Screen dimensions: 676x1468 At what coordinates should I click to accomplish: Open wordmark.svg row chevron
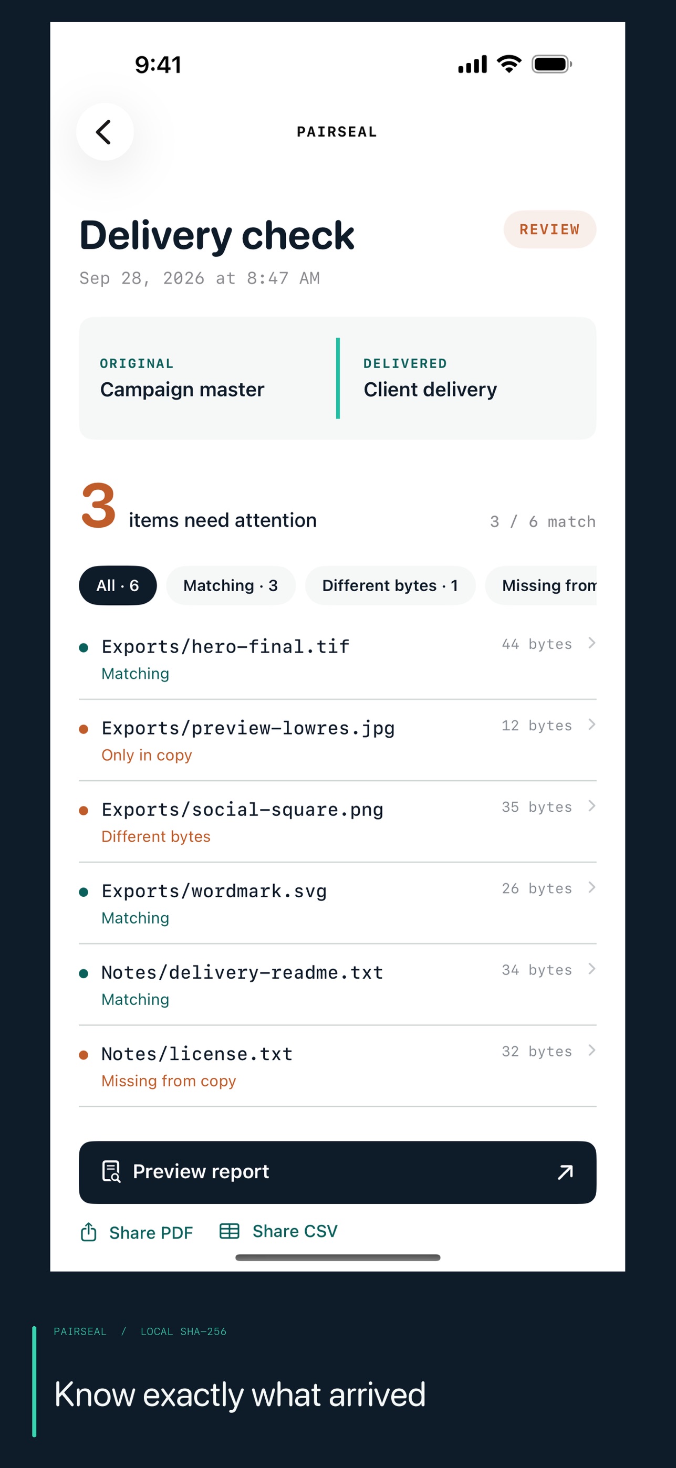pyautogui.click(x=591, y=887)
